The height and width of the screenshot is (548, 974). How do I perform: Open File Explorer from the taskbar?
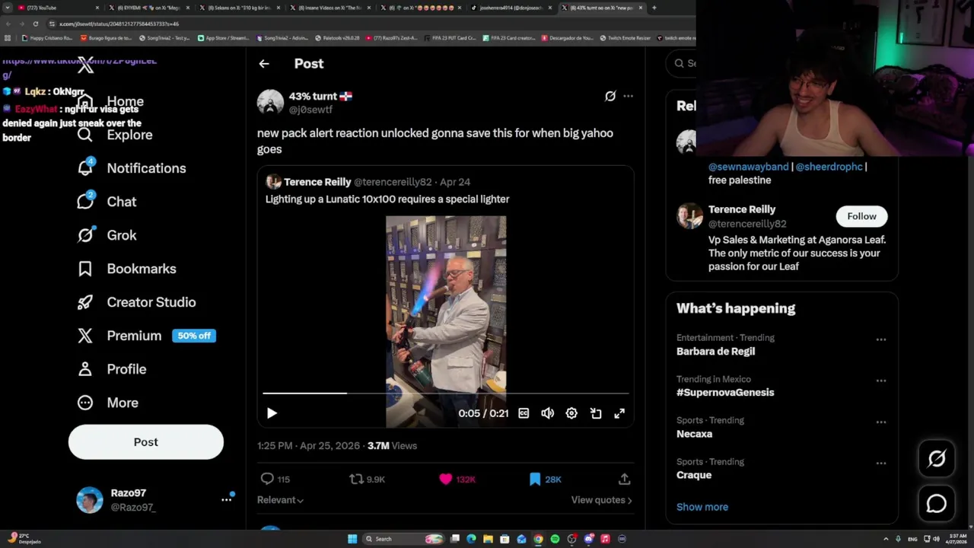(488, 539)
